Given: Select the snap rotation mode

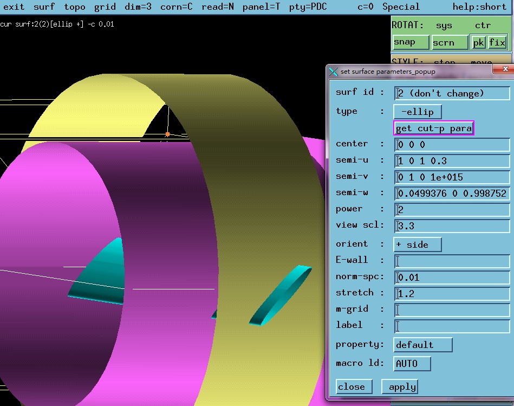Looking at the screenshot, I should point(410,42).
